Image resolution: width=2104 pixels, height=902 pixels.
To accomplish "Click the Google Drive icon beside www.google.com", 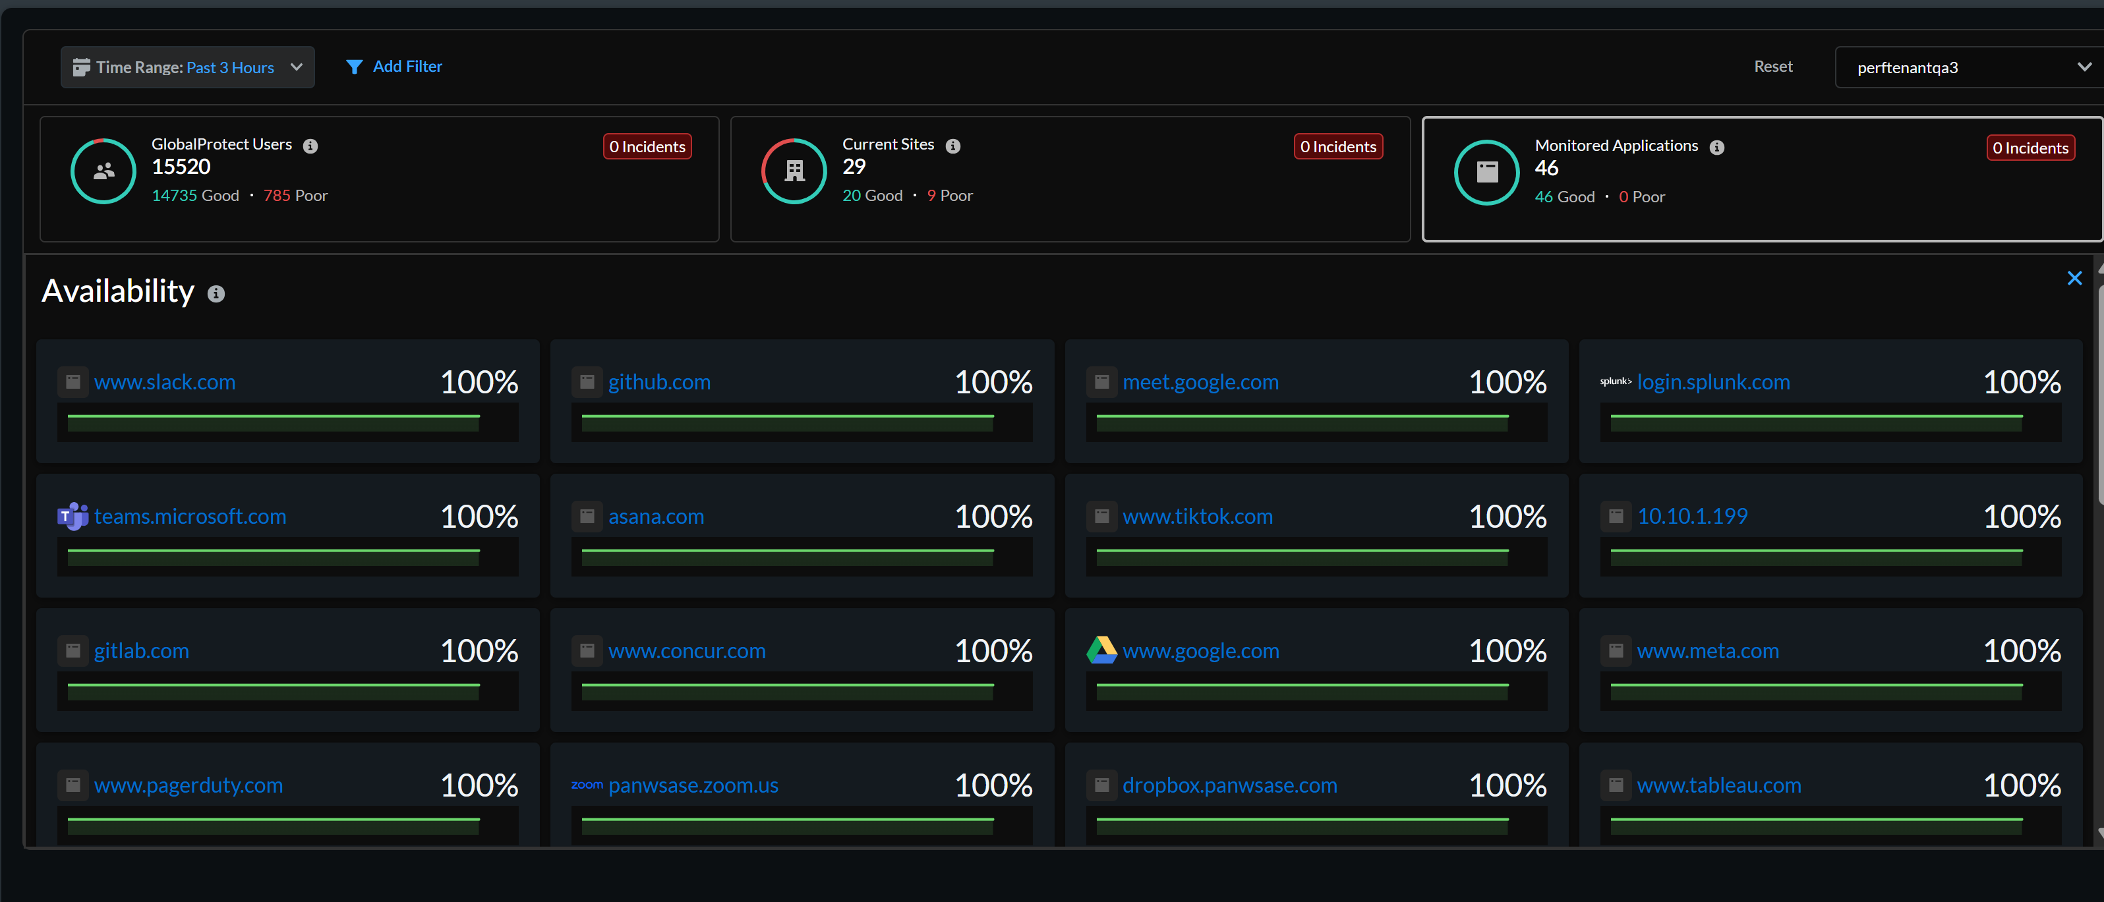I will (x=1101, y=650).
